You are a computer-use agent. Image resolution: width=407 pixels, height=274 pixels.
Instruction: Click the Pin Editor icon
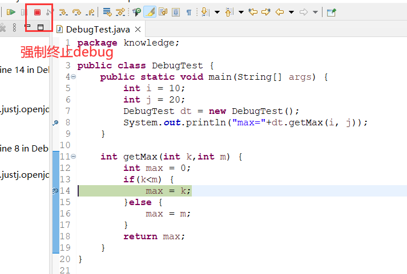click(x=331, y=12)
